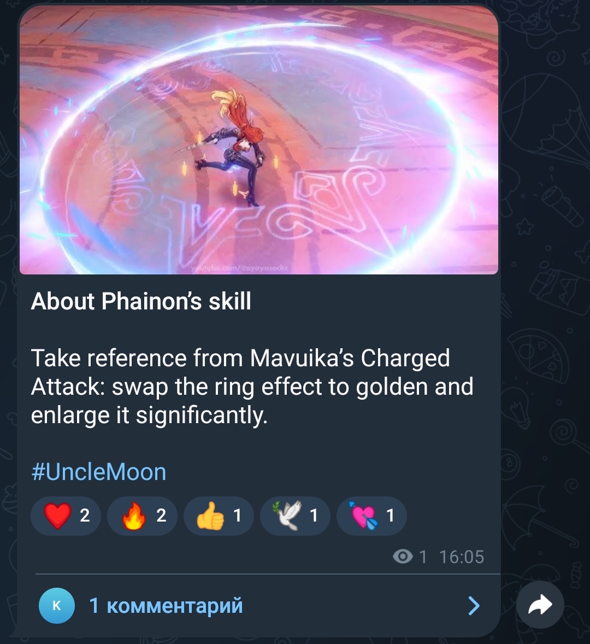Click the view count number 1

click(x=423, y=557)
